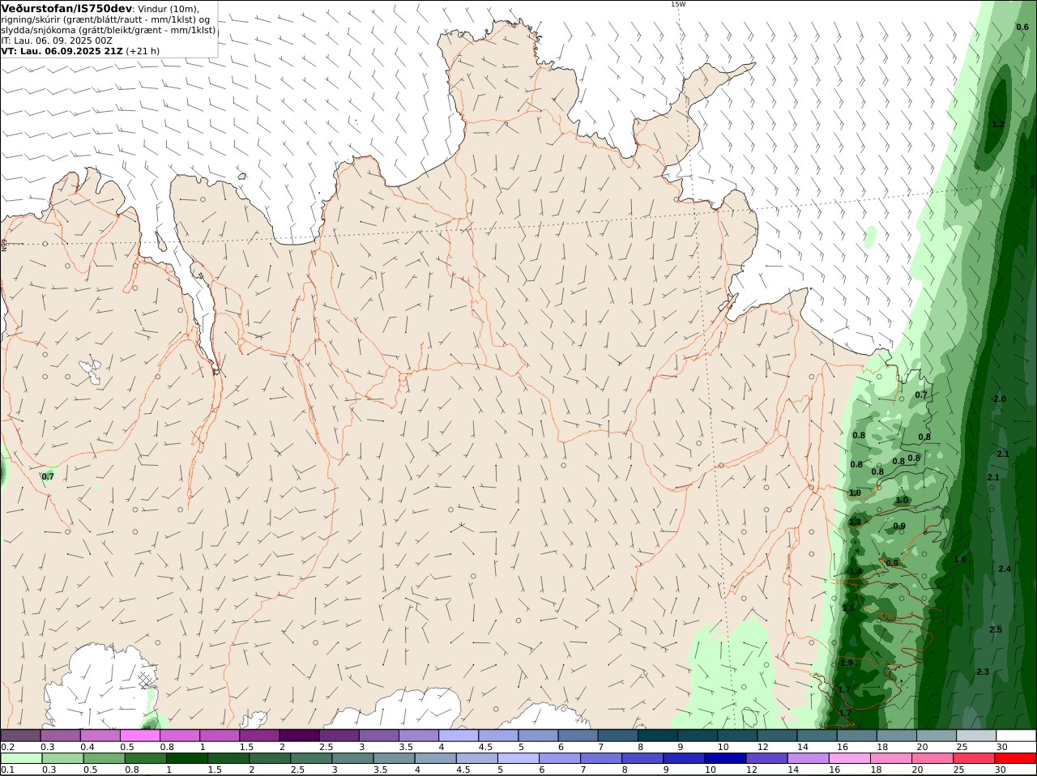This screenshot has height=776, width=1037.
Task: Click the '1.4' precipitation value on the map
Action: click(856, 572)
